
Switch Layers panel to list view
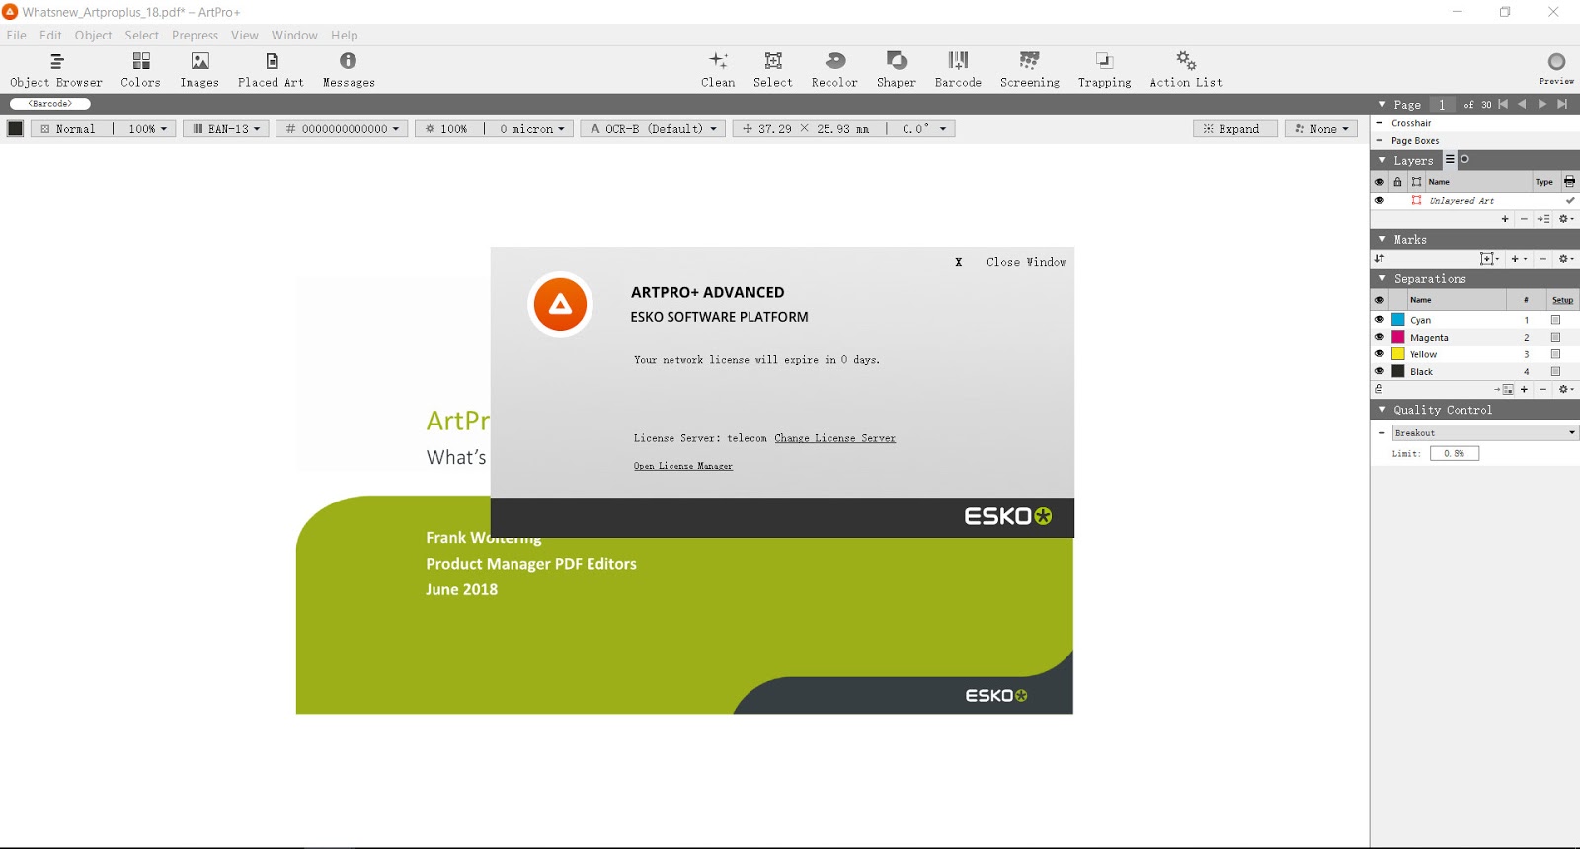(1450, 159)
